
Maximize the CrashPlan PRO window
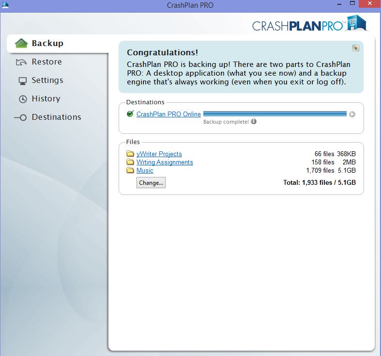[352, 3]
